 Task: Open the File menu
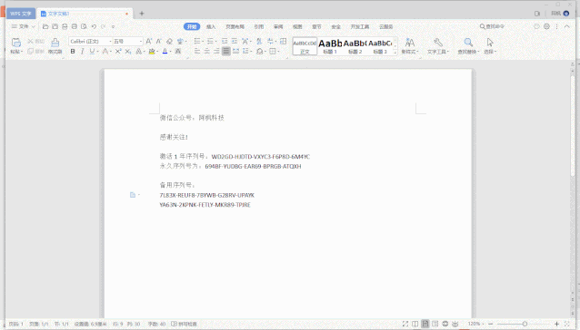pyautogui.click(x=23, y=26)
